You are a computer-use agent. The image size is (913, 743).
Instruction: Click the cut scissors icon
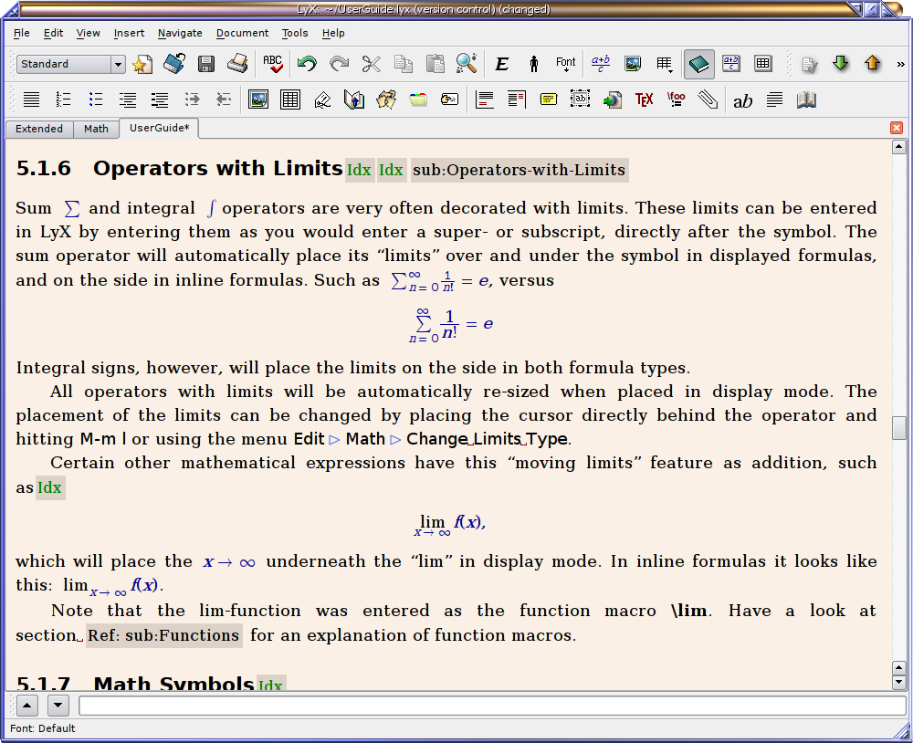click(371, 64)
